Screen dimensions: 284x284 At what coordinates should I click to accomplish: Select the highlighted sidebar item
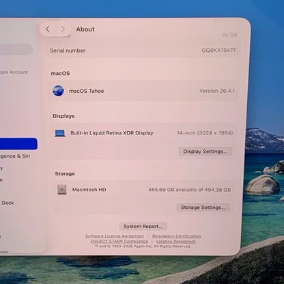point(18,143)
